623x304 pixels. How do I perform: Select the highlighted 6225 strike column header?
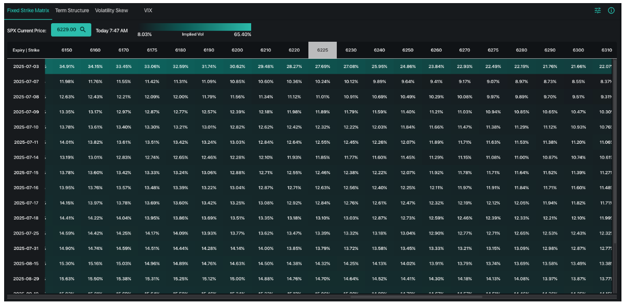coord(322,50)
